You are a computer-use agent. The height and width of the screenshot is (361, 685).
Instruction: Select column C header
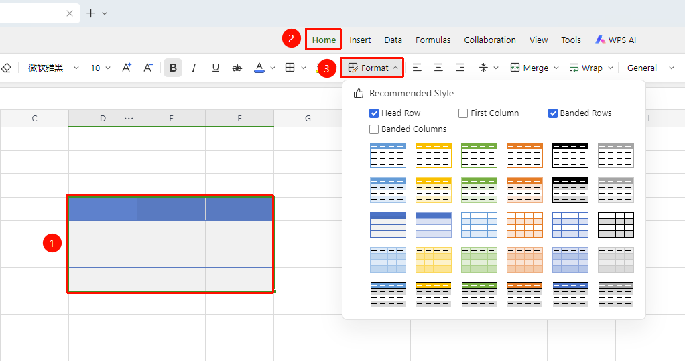[34, 119]
